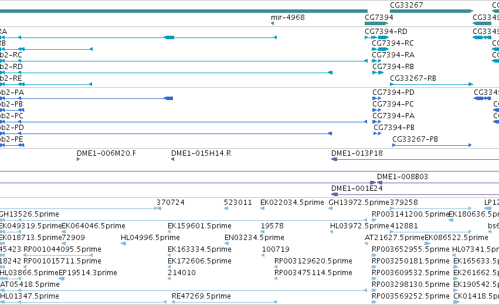Select cDNA 412881 label
The image size is (499, 305).
[x=404, y=226]
